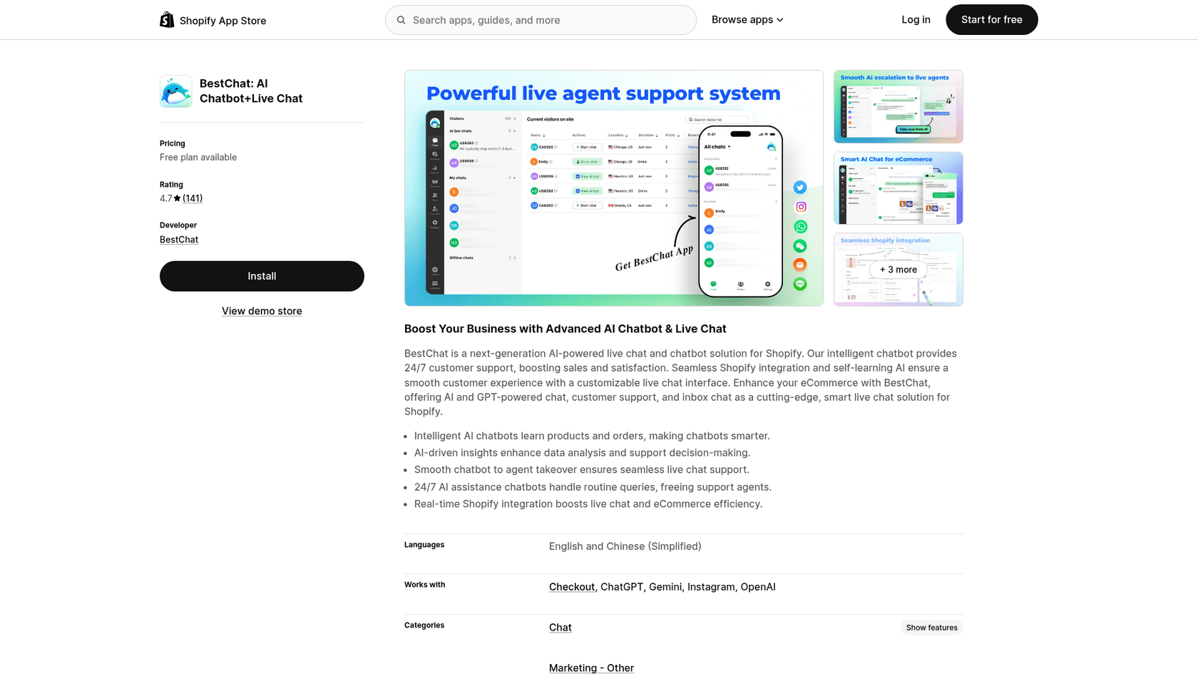Expand Show features for Chat category
The height and width of the screenshot is (674, 1198).
tap(931, 628)
